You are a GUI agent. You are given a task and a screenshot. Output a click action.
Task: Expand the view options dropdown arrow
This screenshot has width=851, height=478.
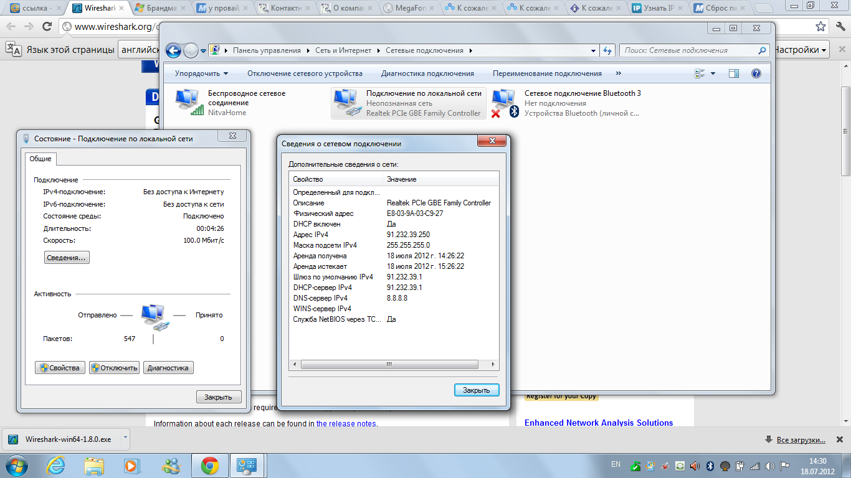click(713, 73)
